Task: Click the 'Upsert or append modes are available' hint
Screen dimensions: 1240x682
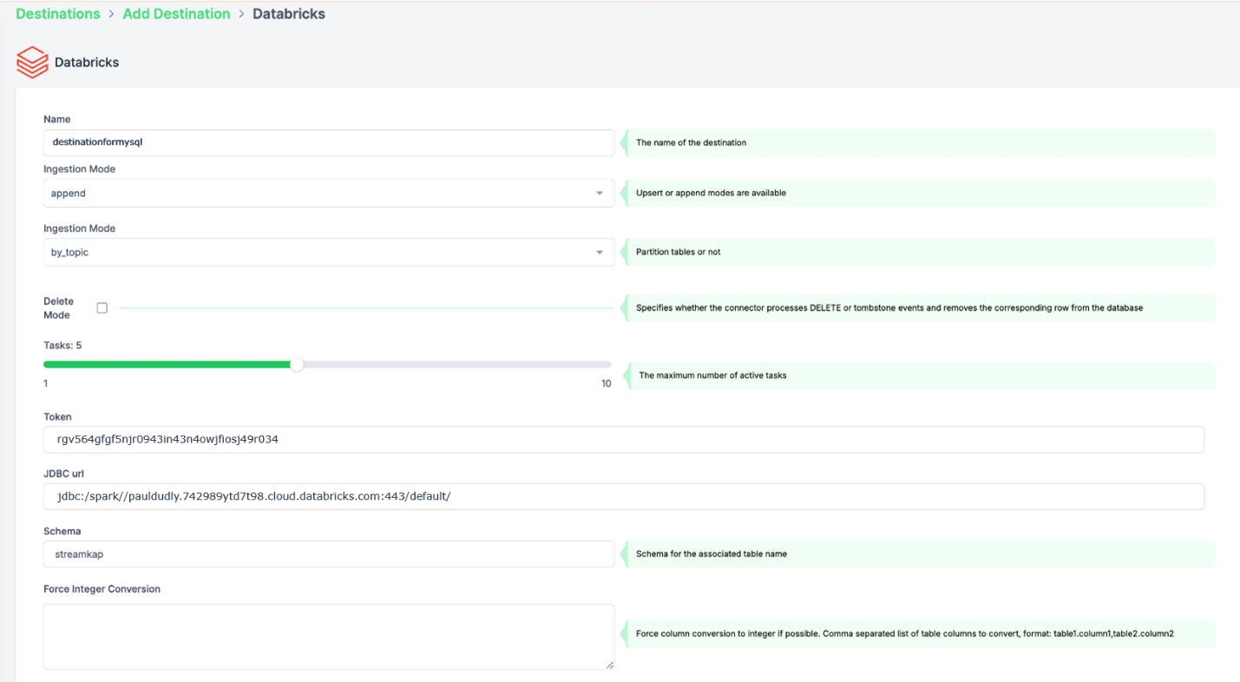Action: pyautogui.click(x=711, y=193)
